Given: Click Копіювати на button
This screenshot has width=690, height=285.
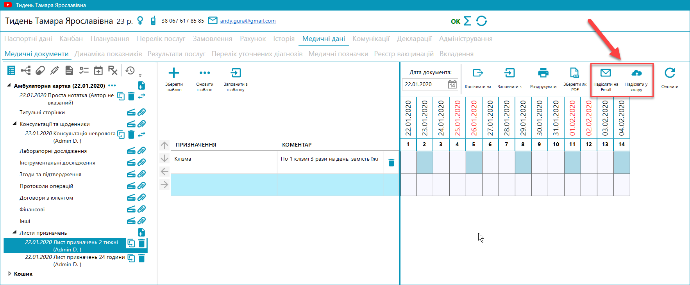Looking at the screenshot, I should [x=478, y=78].
